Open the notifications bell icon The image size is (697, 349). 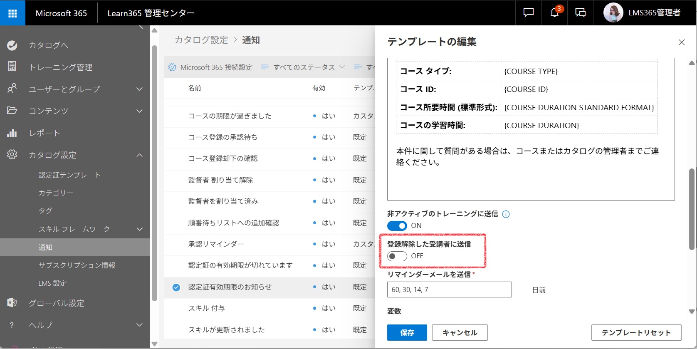555,13
